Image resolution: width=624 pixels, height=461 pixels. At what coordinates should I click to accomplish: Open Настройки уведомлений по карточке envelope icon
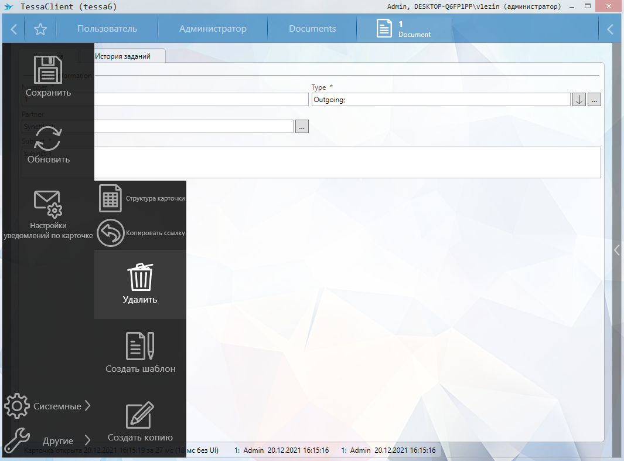[48, 204]
